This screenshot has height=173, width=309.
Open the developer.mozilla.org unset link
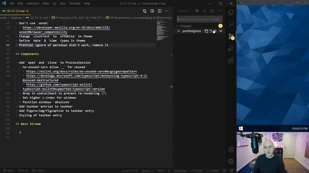point(66,27)
